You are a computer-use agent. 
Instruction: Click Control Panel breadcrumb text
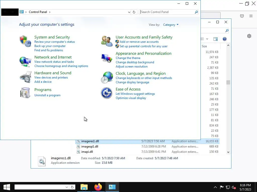38,12
